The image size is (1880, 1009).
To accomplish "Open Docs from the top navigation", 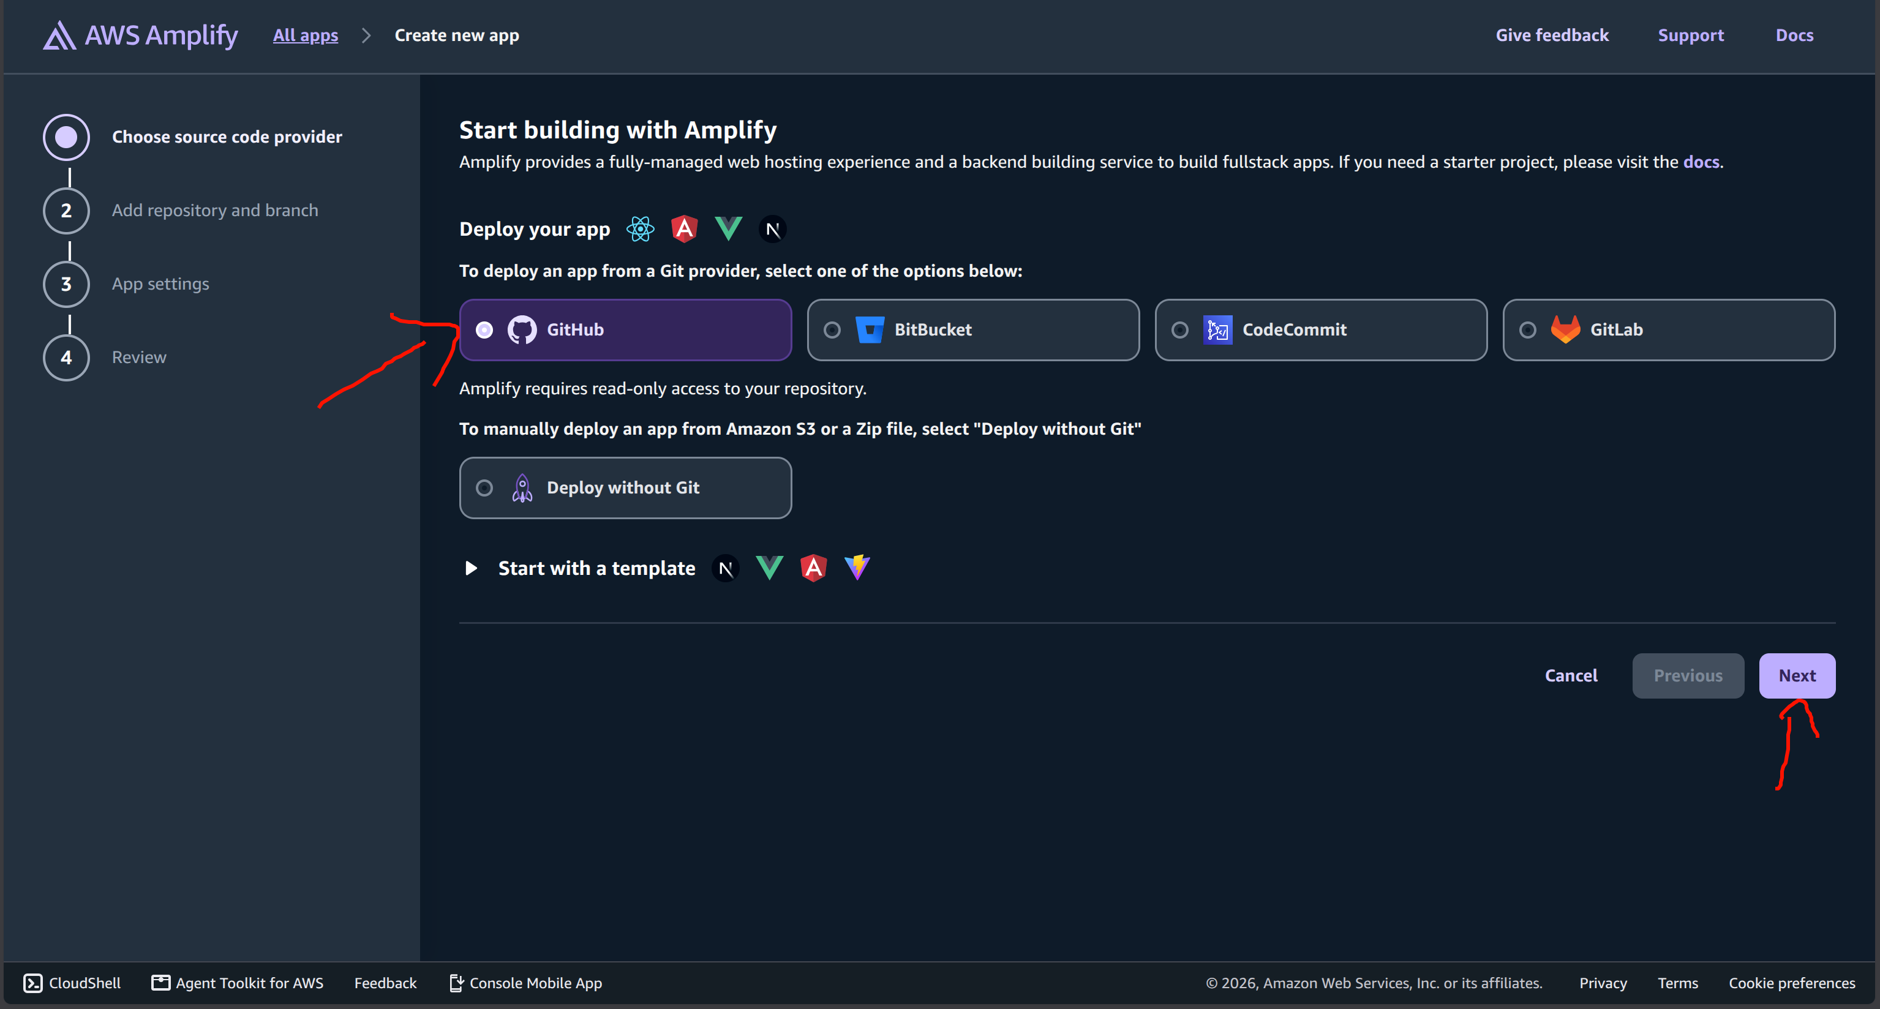I will pos(1794,35).
